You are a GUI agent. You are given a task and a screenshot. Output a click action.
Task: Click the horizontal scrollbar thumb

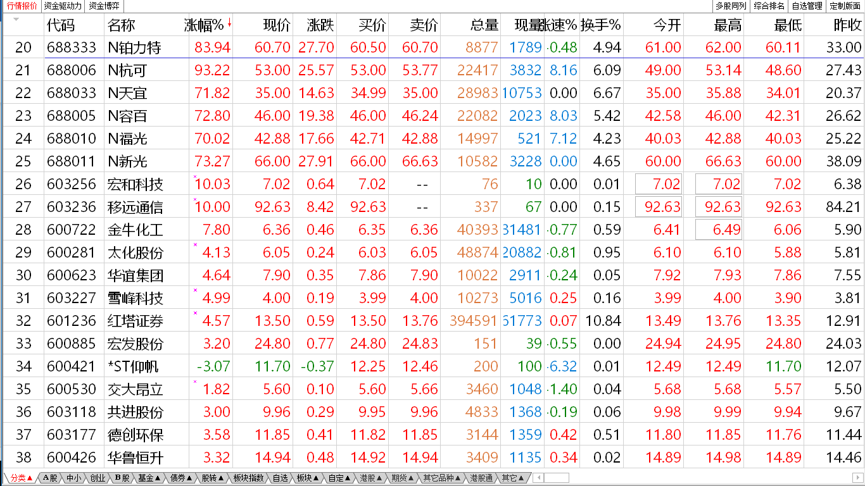pyautogui.click(x=556, y=478)
